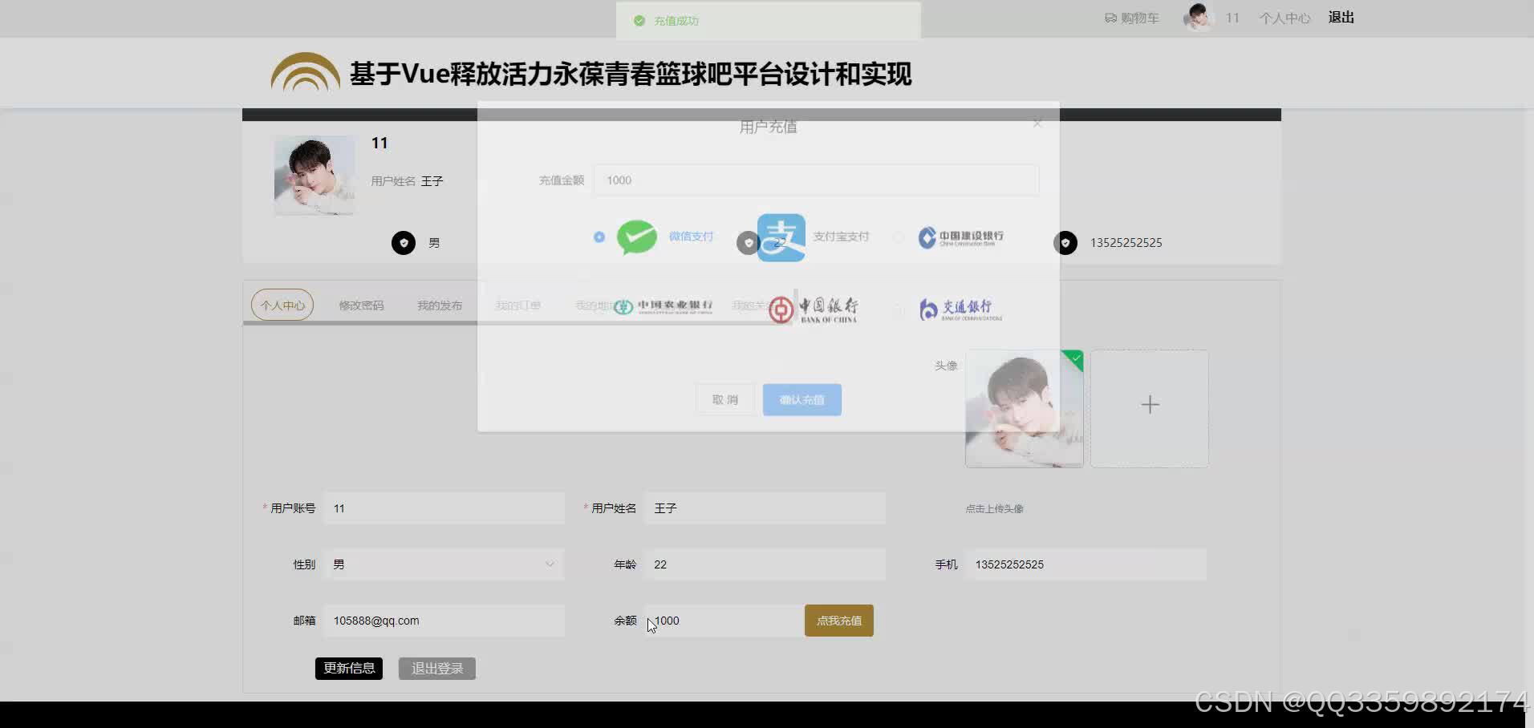Click the 邮箱 email input field
The width and height of the screenshot is (1534, 728).
pyautogui.click(x=444, y=621)
